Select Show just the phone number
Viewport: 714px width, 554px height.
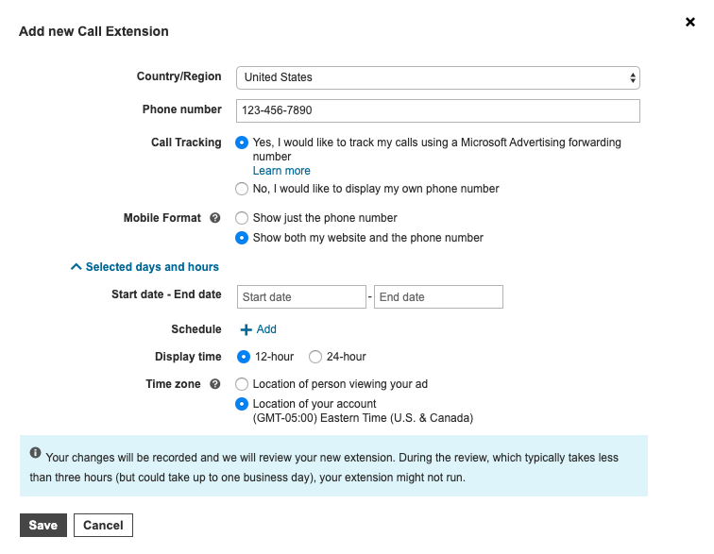pos(243,218)
